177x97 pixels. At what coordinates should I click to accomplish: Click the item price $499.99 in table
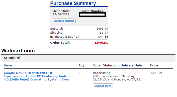point(156,73)
